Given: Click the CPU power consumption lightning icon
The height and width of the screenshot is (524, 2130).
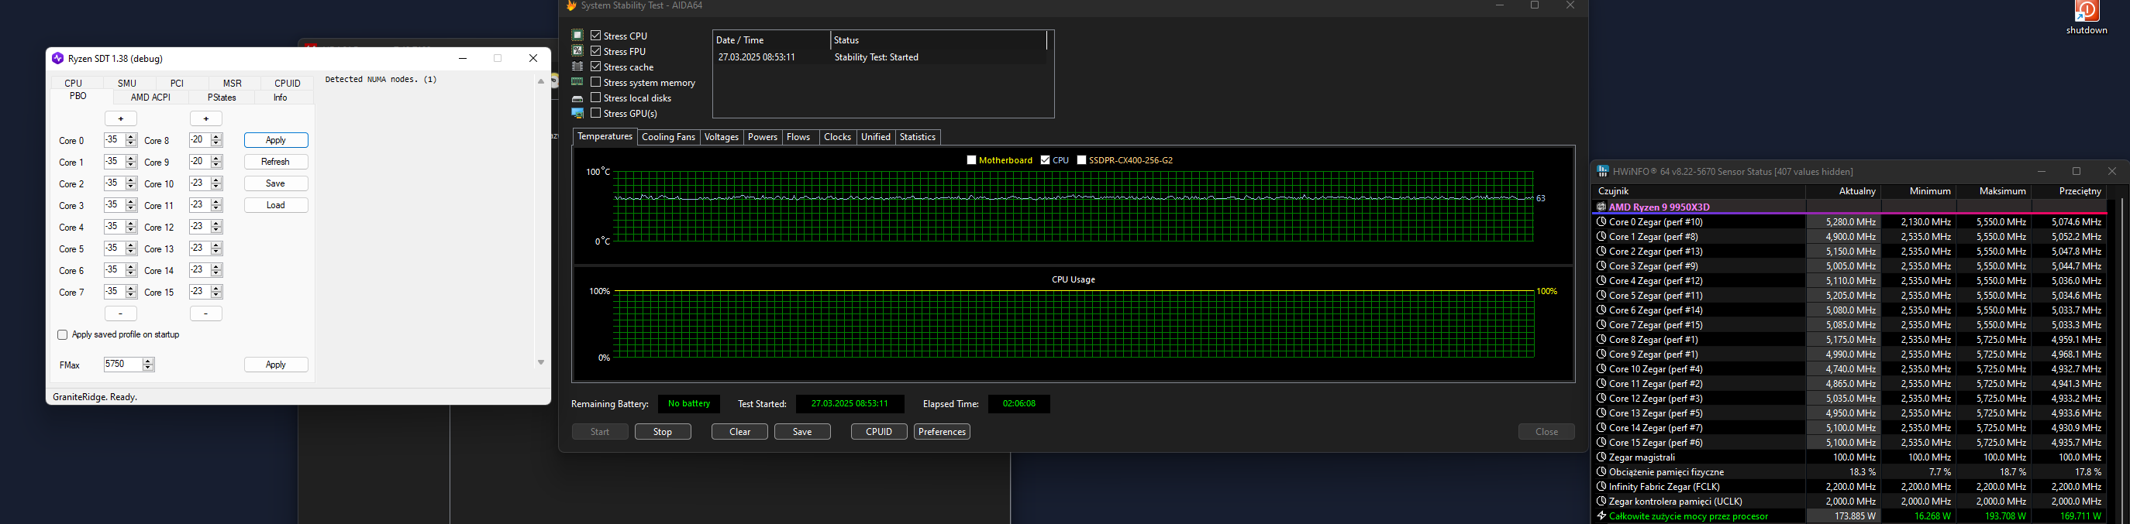Looking at the screenshot, I should click(1601, 516).
